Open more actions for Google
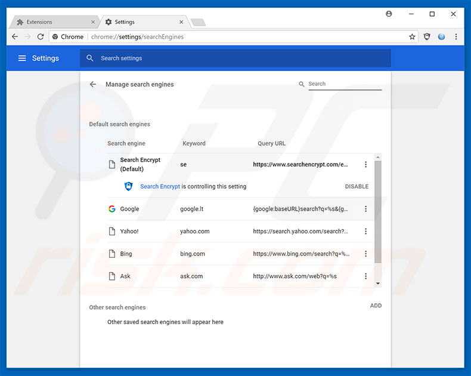 365,209
